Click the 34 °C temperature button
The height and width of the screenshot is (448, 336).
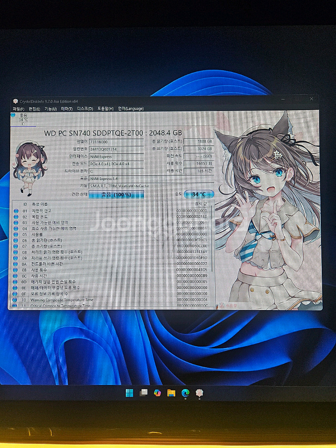click(199, 194)
